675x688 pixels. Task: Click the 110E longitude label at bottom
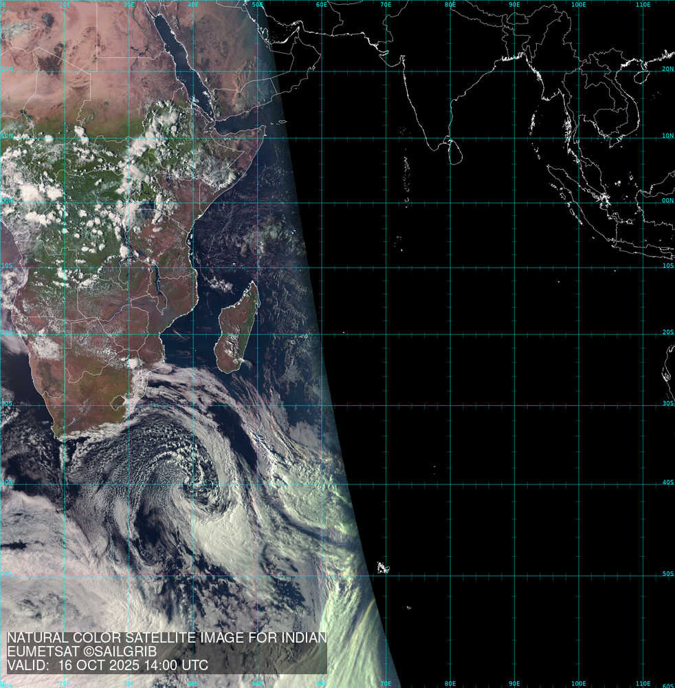pos(643,683)
